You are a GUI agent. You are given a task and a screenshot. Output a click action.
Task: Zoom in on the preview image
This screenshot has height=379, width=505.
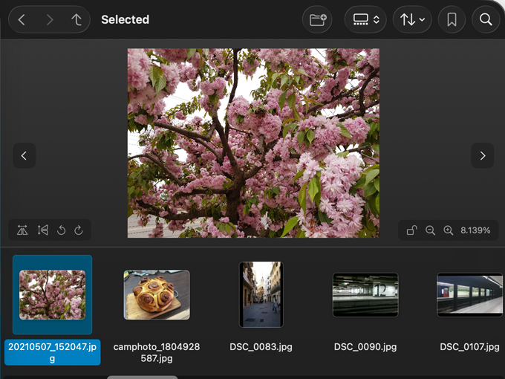pos(448,230)
